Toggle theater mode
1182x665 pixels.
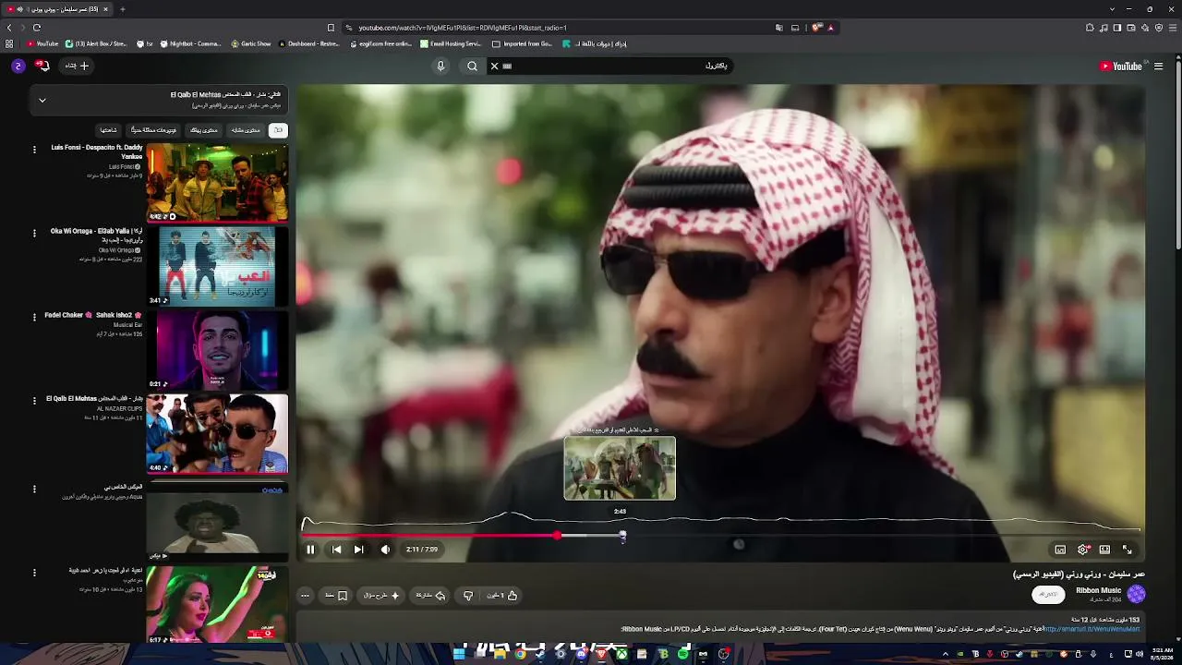1104,550
